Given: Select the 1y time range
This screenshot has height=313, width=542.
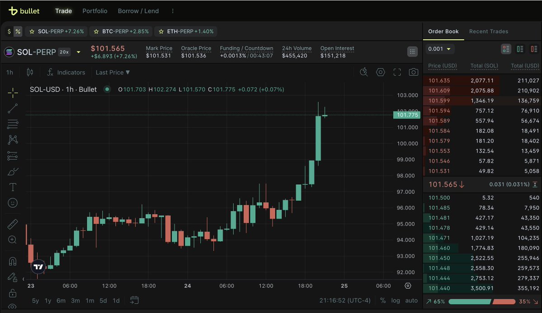Looking at the screenshot, I should click(48, 300).
